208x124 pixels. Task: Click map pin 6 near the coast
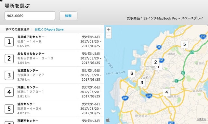pos(132,73)
